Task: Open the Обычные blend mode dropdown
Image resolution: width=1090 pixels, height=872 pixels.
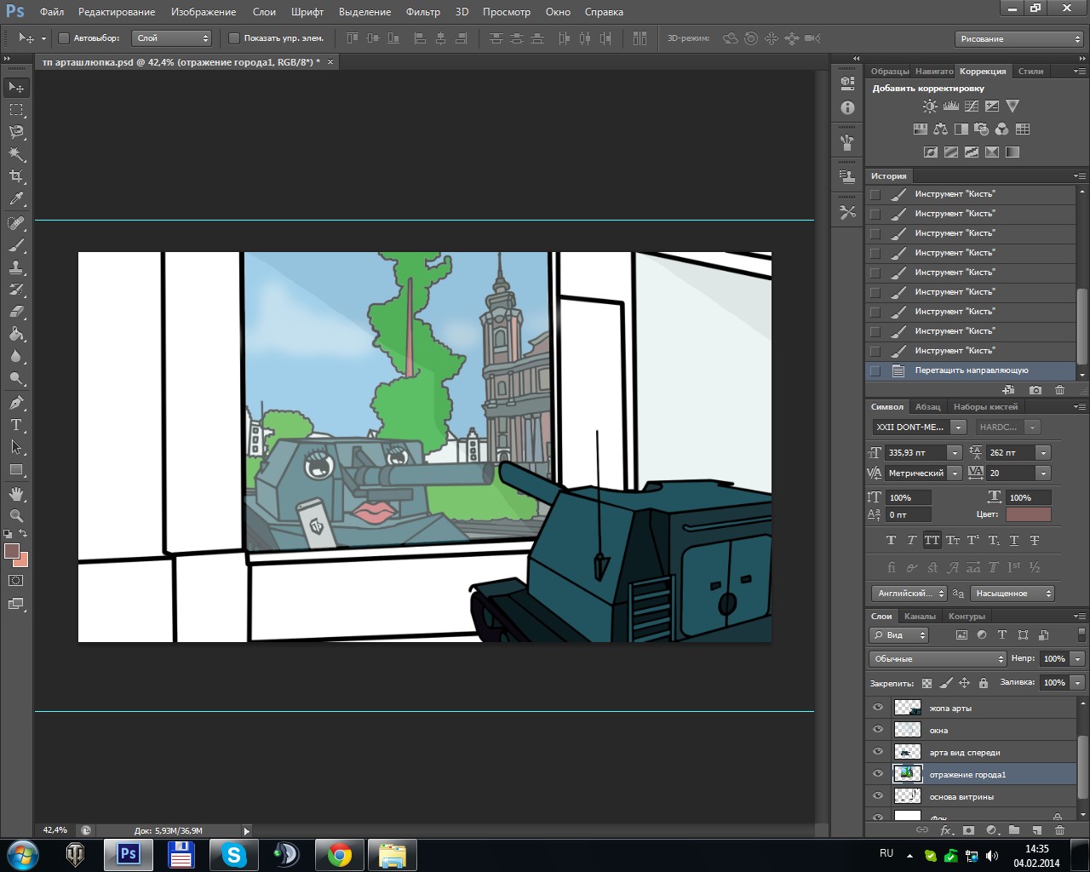Action: click(x=938, y=659)
